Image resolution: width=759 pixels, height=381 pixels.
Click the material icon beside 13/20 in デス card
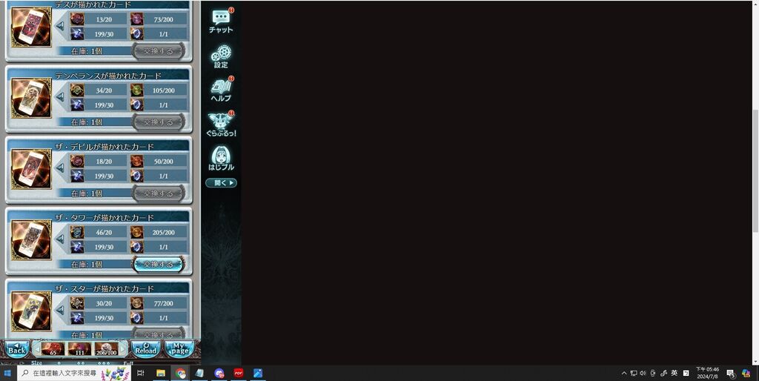point(77,19)
